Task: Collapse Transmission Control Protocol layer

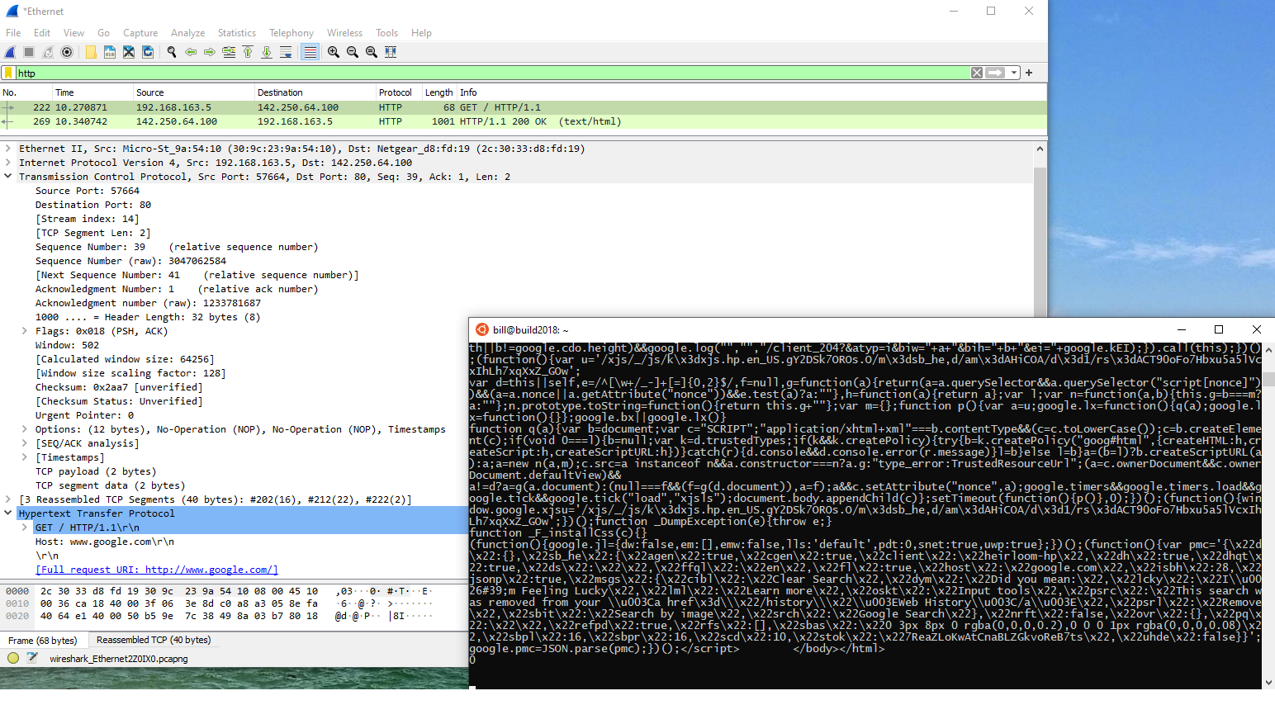Action: (8, 177)
